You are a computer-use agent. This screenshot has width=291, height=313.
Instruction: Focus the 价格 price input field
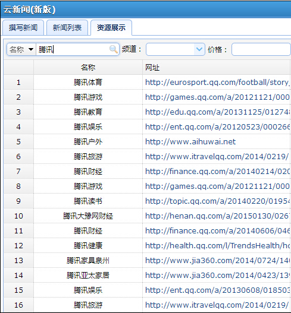[x=261, y=49]
